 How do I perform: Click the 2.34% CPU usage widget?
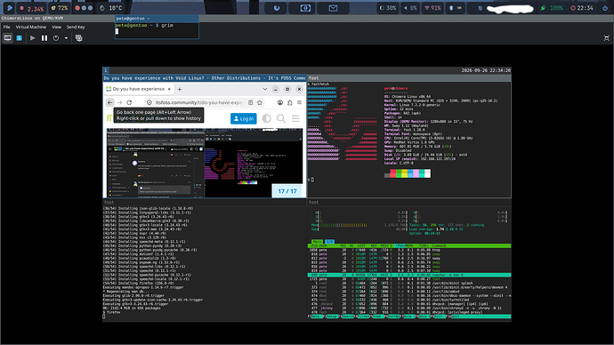click(x=32, y=8)
